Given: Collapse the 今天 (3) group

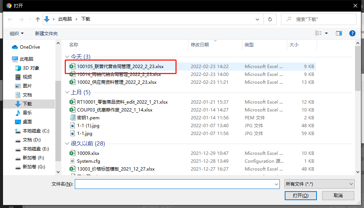Looking at the screenshot, I should coord(67,56).
